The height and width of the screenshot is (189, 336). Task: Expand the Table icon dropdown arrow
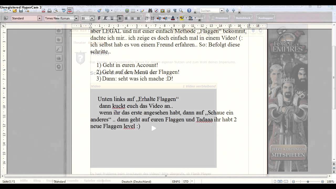coord(138,11)
